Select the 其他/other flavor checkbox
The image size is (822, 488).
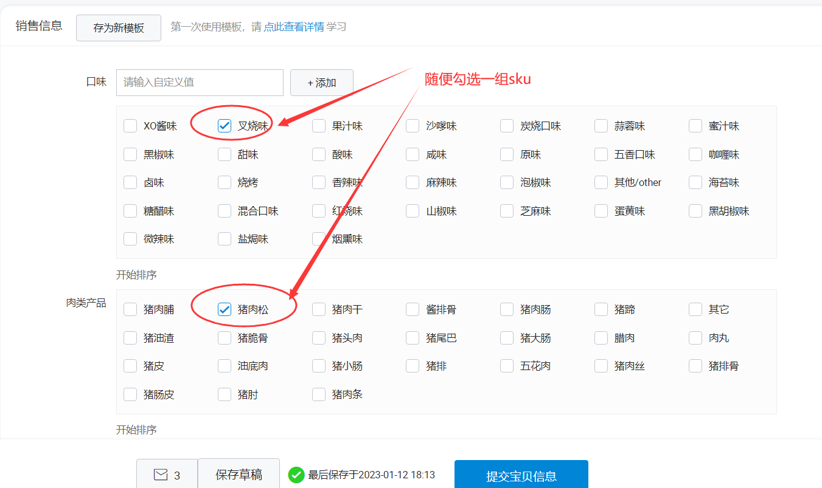(601, 182)
